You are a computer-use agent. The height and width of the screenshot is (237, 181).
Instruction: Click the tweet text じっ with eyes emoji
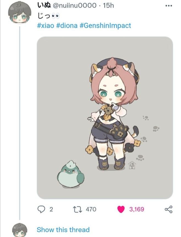(x=48, y=16)
